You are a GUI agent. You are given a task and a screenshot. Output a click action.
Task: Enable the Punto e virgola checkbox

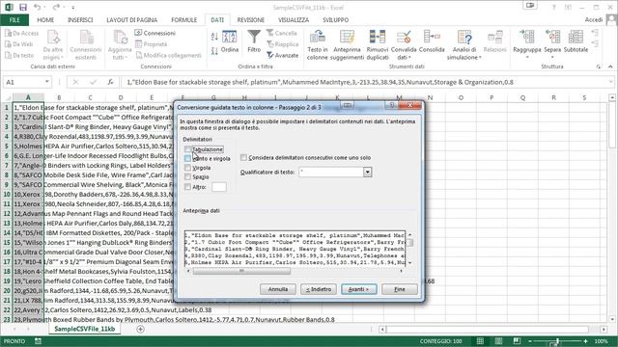[x=187, y=158]
